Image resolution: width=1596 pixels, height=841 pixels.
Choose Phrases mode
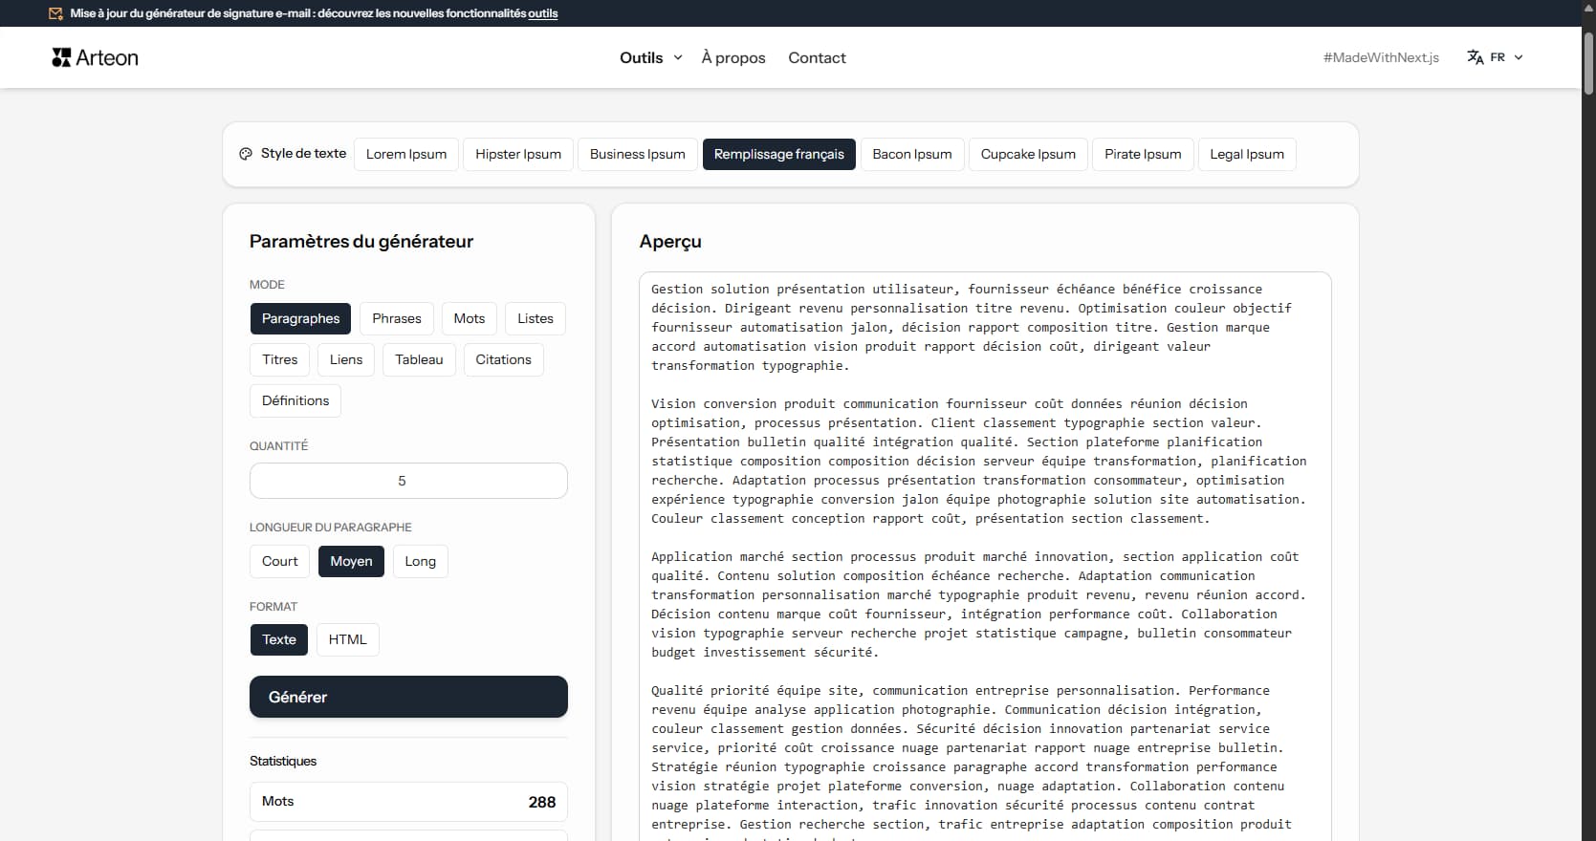click(x=397, y=318)
